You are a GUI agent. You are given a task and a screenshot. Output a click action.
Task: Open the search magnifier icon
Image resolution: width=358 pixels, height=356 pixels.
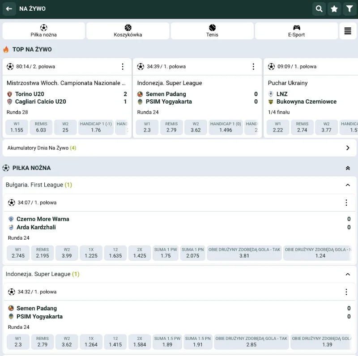(319, 9)
